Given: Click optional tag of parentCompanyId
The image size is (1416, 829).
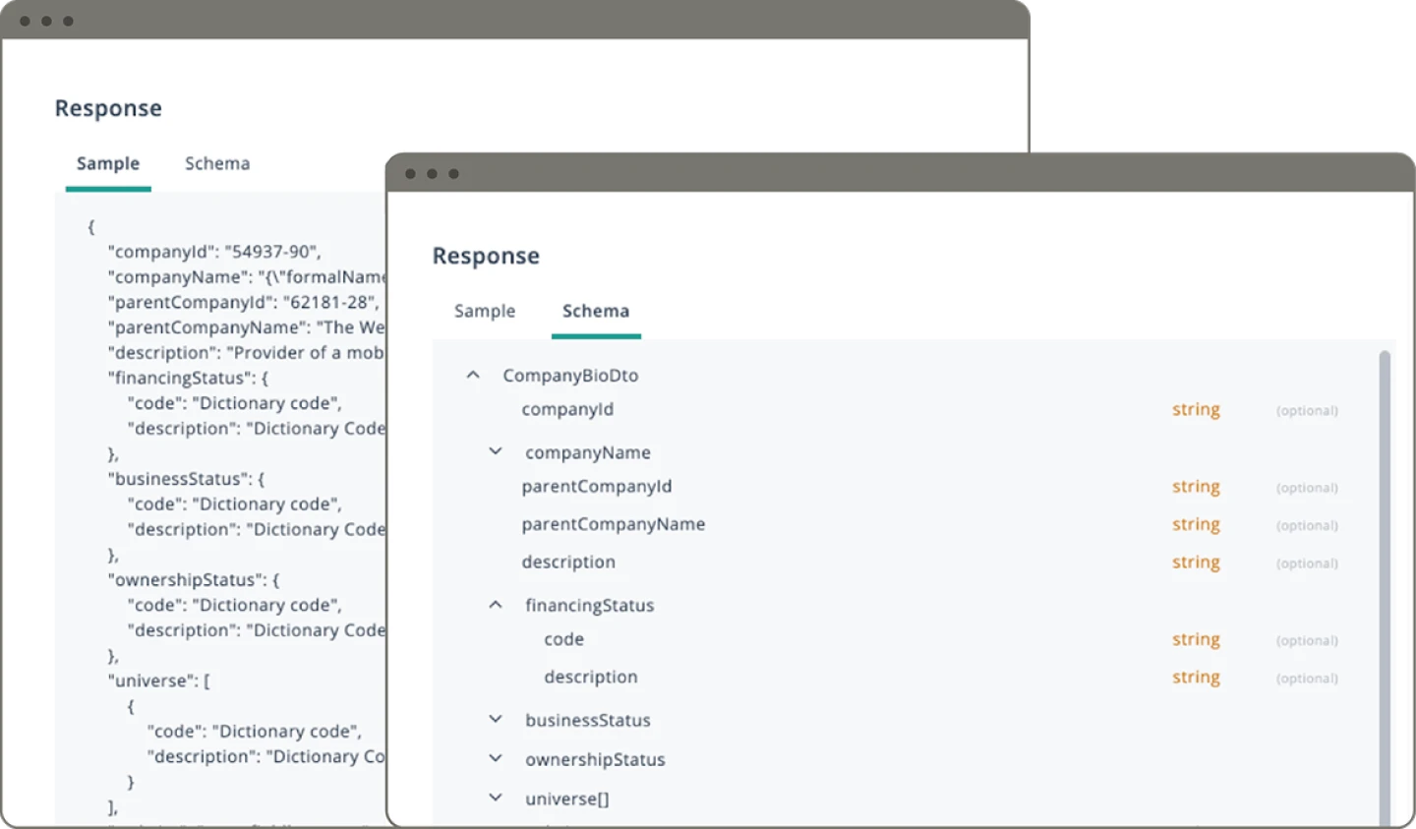Looking at the screenshot, I should point(1307,488).
